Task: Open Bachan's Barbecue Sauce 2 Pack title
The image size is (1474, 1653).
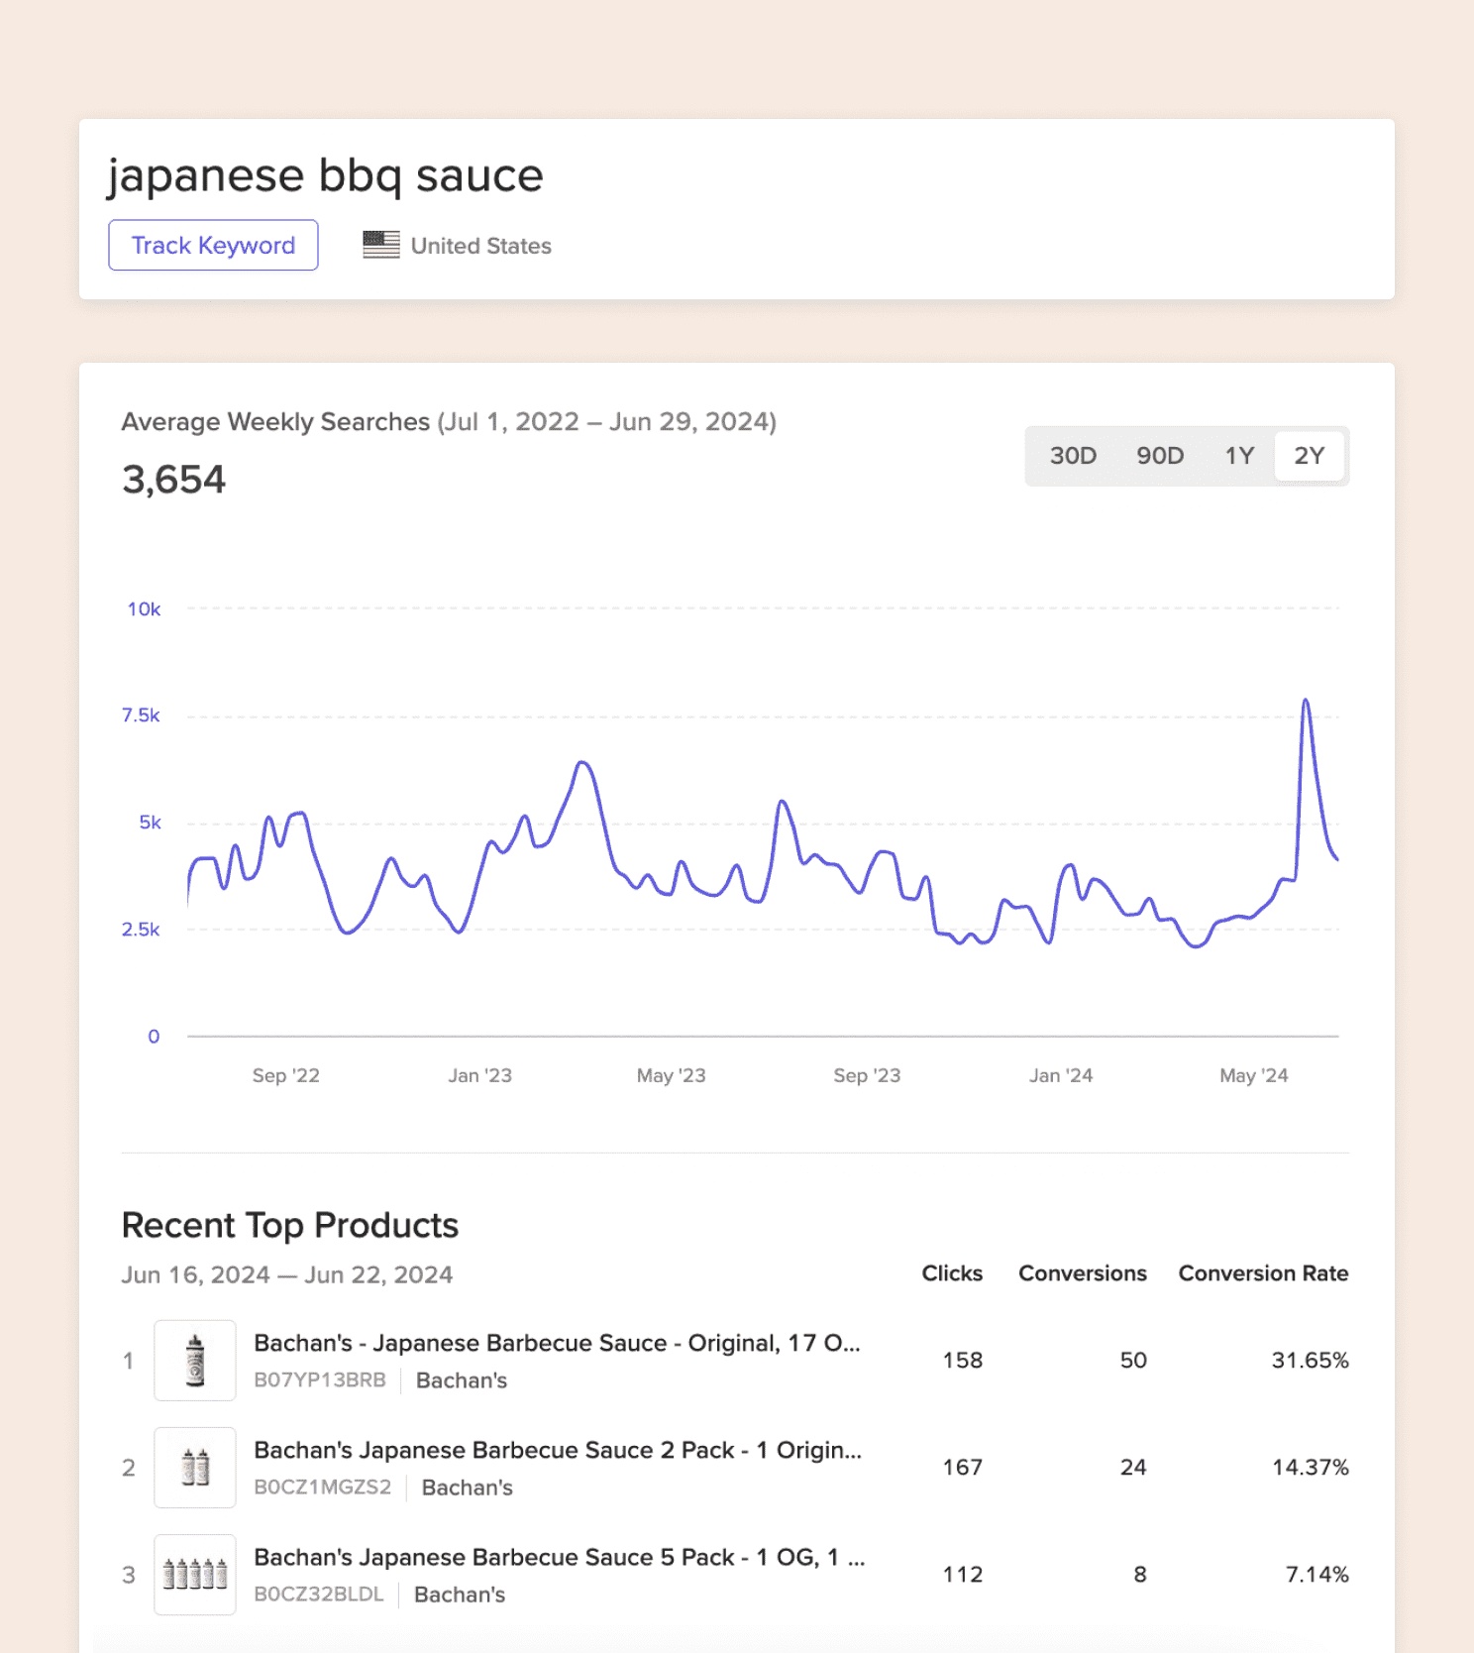Action: tap(557, 1450)
